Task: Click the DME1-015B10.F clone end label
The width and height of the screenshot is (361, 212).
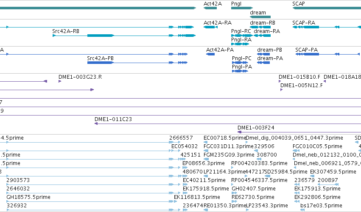Action: click(299, 77)
